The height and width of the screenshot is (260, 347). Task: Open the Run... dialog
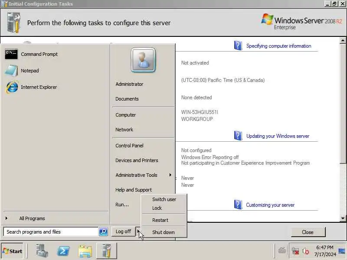[x=122, y=205]
